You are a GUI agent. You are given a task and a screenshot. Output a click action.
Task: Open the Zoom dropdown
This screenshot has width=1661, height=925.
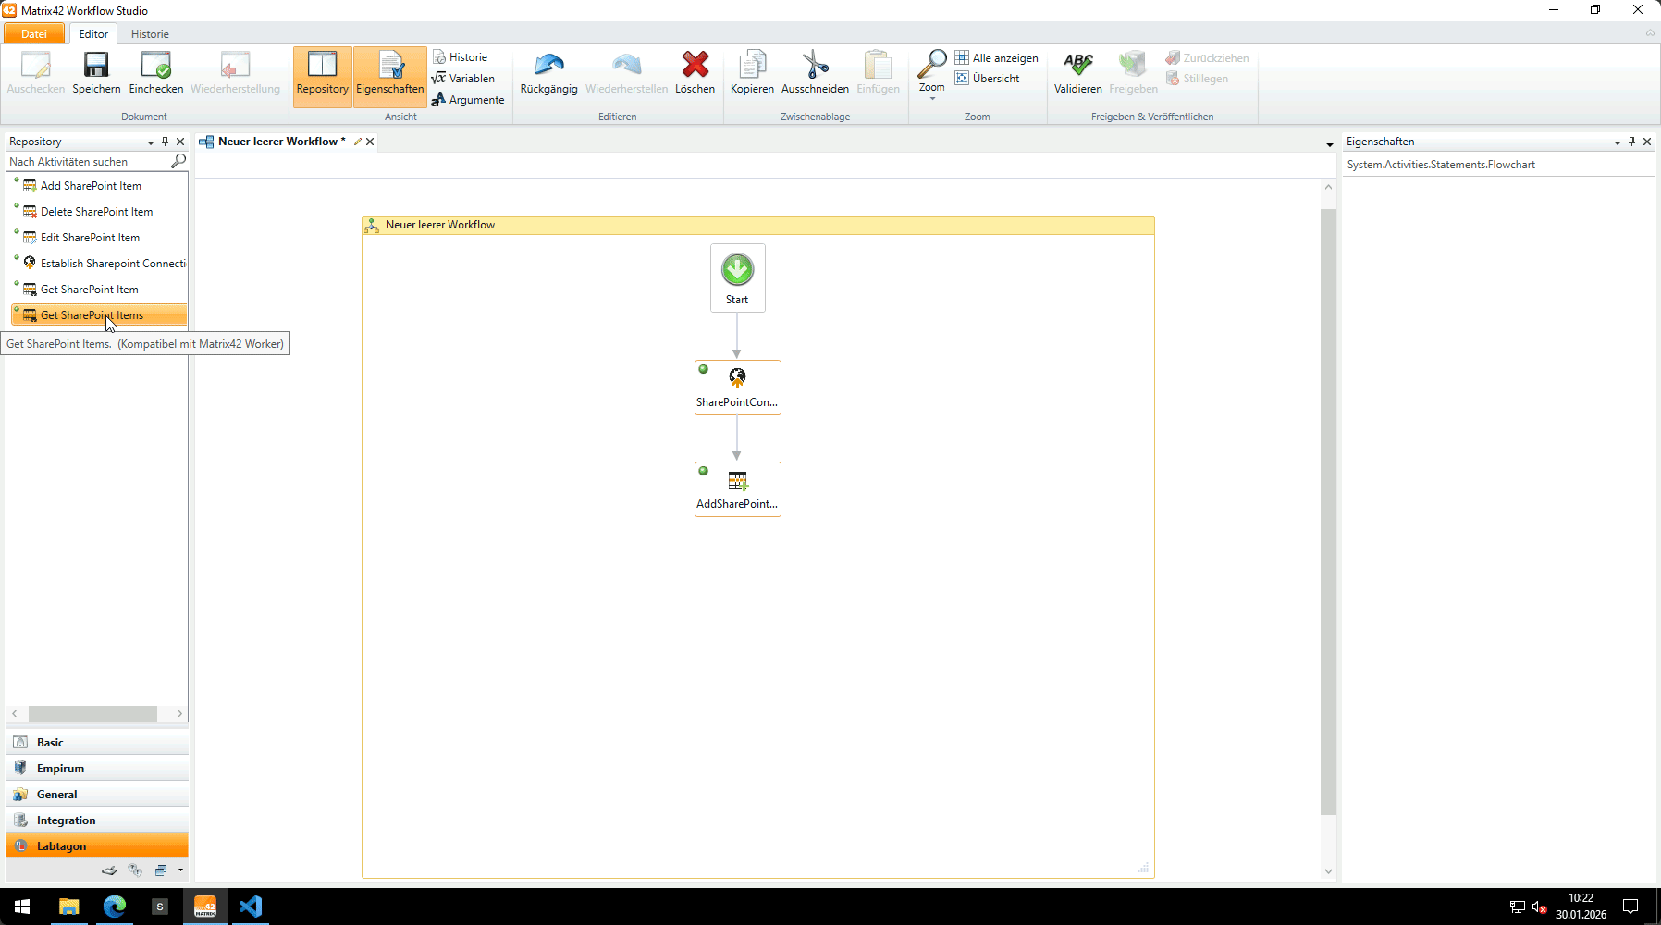[x=931, y=74]
